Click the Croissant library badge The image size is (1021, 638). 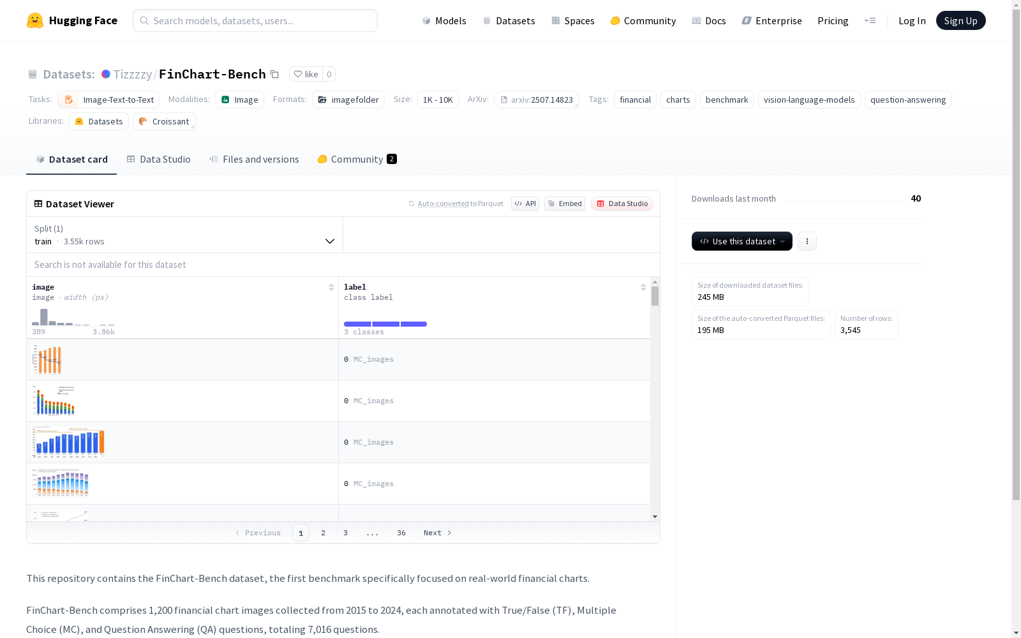point(164,121)
